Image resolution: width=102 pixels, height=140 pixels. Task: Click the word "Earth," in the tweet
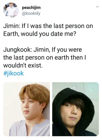click(11, 34)
